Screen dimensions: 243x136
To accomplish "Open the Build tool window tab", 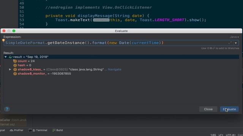I will [x=58, y=130].
